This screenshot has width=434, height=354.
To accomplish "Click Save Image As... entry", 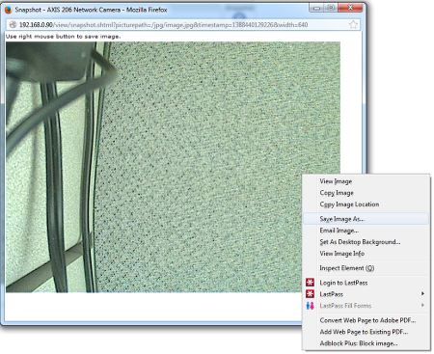I will [366, 219].
